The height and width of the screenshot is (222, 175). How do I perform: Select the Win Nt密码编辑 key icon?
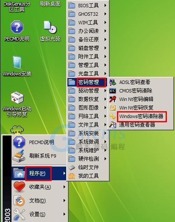pos(113,99)
